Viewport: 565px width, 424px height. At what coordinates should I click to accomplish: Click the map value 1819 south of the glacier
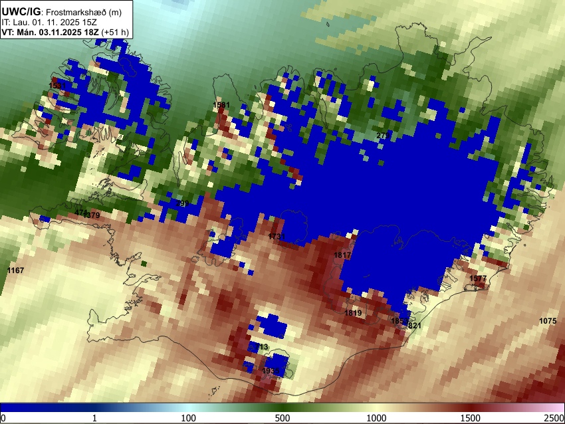tap(353, 313)
